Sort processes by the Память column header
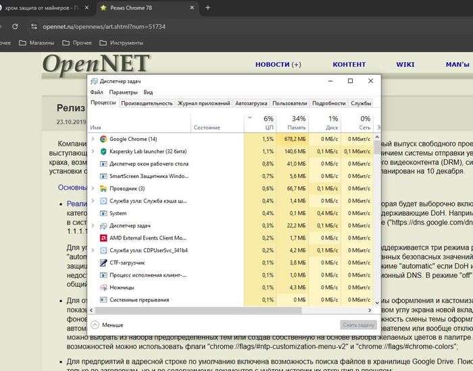Image resolution: width=473 pixels, height=371 pixels. pos(297,122)
